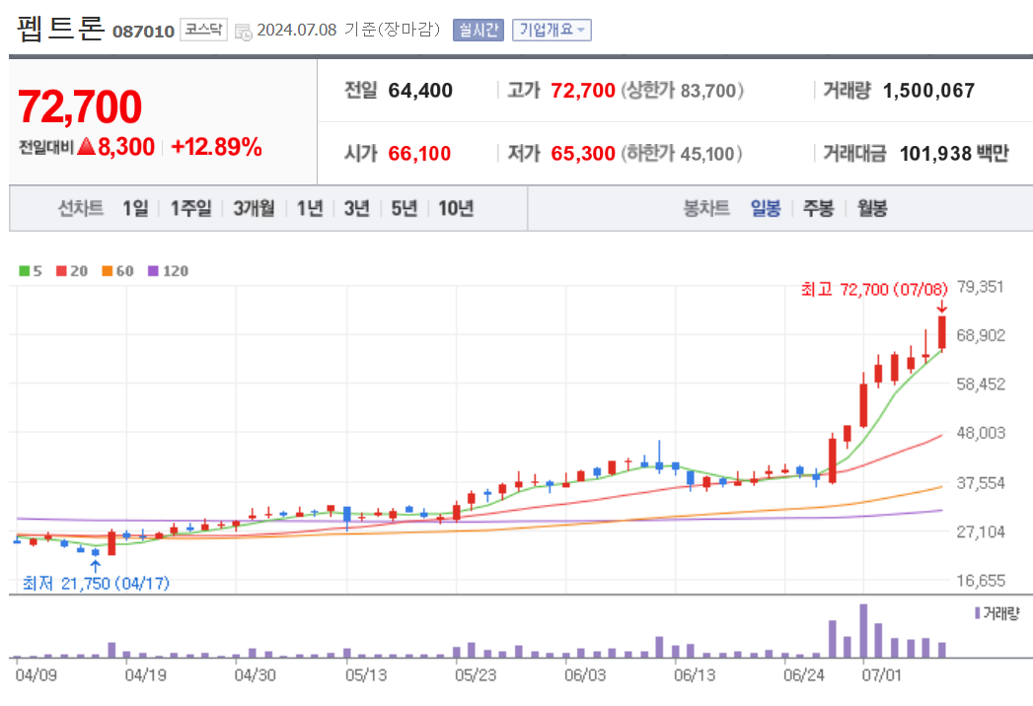This screenshot has height=706, width=1033.
Task: Select the 일봉 daily candle chart
Action: click(766, 209)
